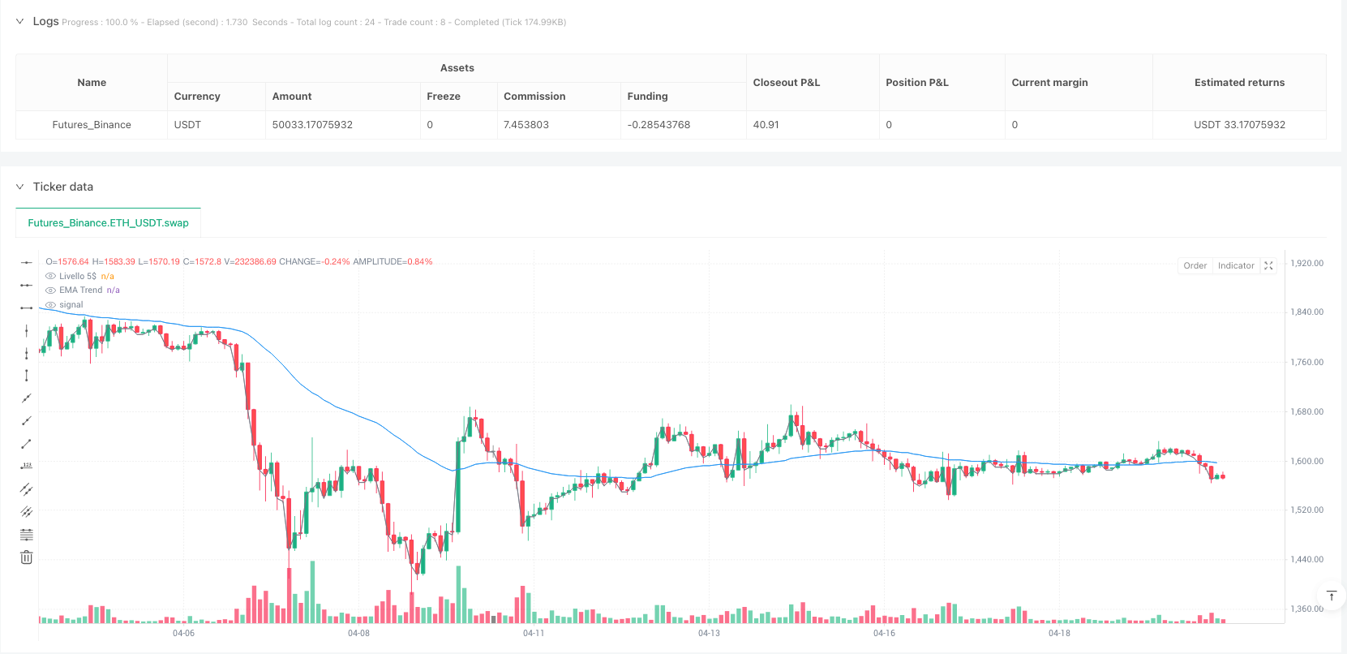
Task: Collapse the Logs section
Action: (x=20, y=21)
